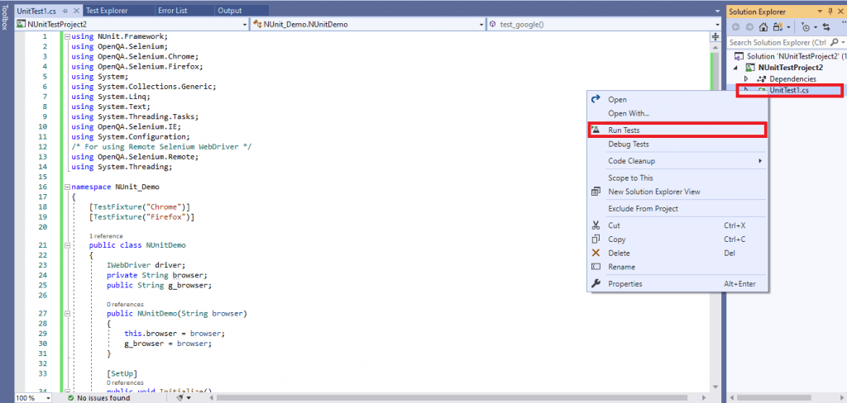847x403 pixels.
Task: Select Dependencies item in Solution Explorer
Action: 792,78
